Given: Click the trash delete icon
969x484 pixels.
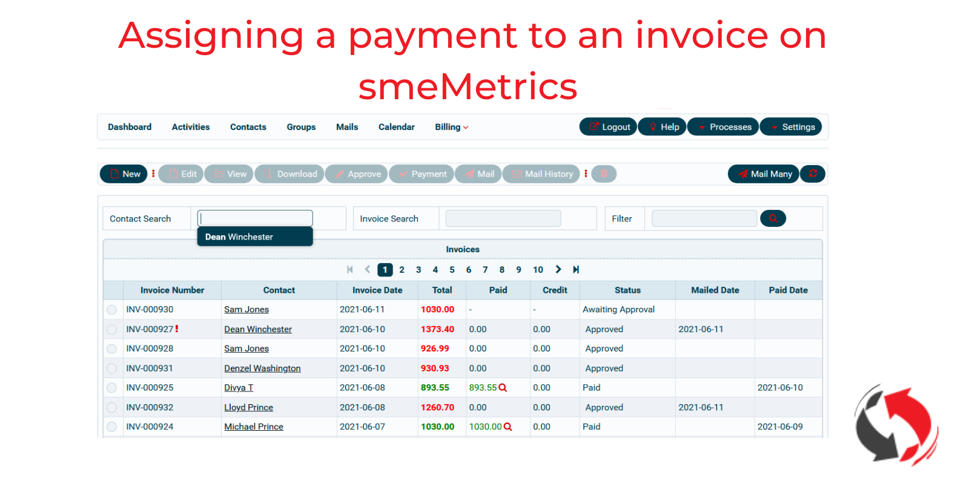Looking at the screenshot, I should pos(604,174).
